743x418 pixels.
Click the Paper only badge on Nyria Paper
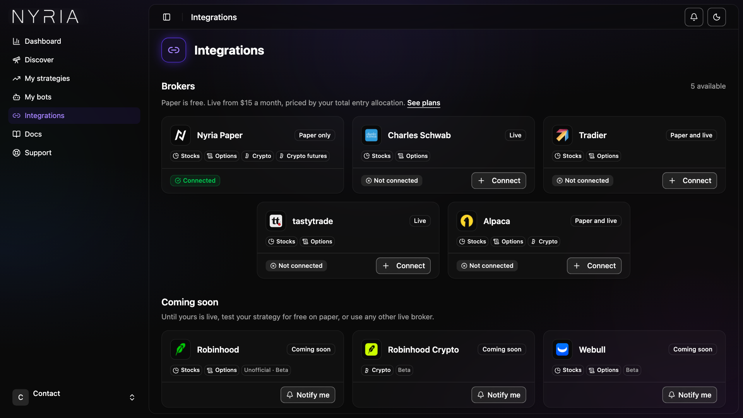point(315,135)
